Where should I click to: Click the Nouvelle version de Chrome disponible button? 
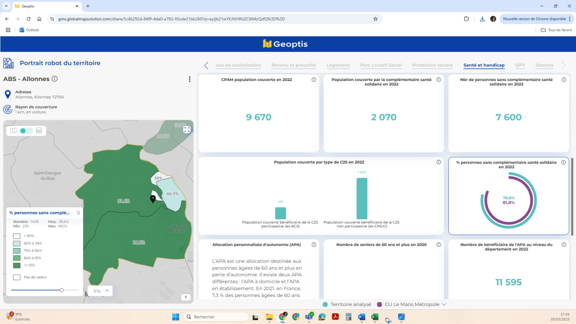point(535,19)
